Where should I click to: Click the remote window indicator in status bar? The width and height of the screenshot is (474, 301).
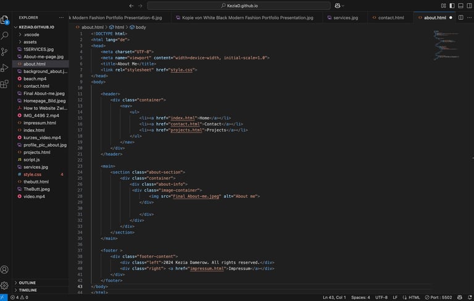point(3,297)
